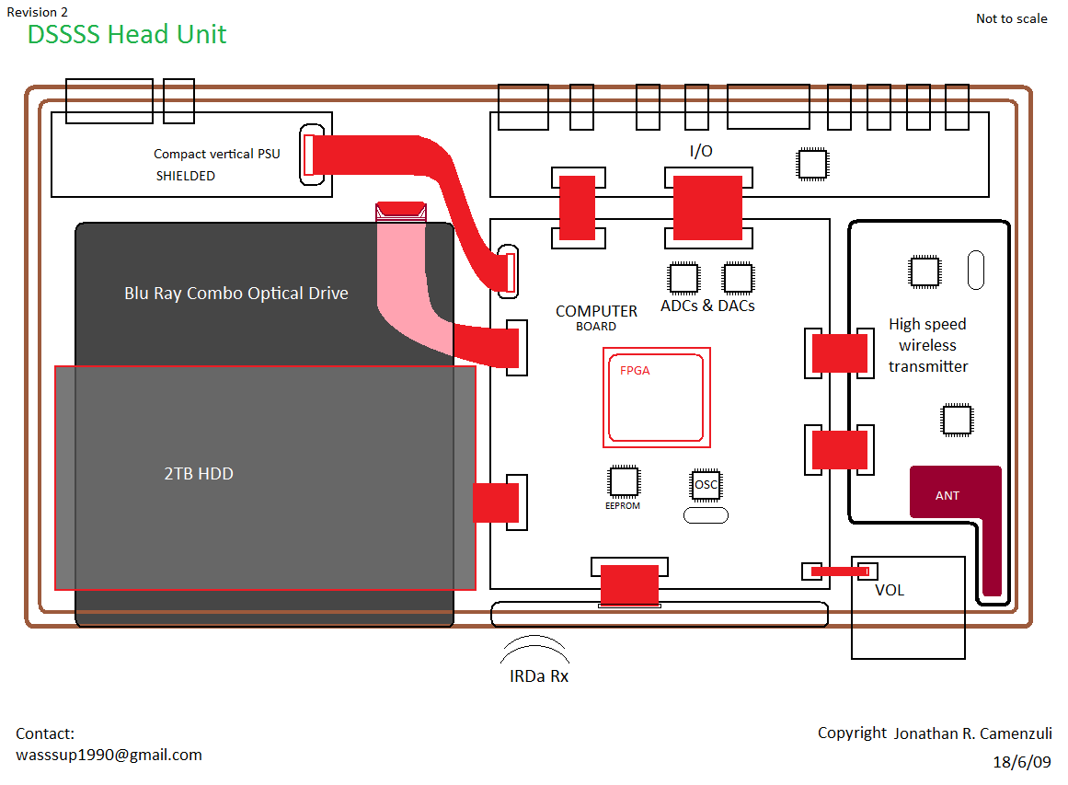The width and height of the screenshot is (1068, 785).
Task: Click the right chip above ADCs & DACs
Action: [x=738, y=277]
